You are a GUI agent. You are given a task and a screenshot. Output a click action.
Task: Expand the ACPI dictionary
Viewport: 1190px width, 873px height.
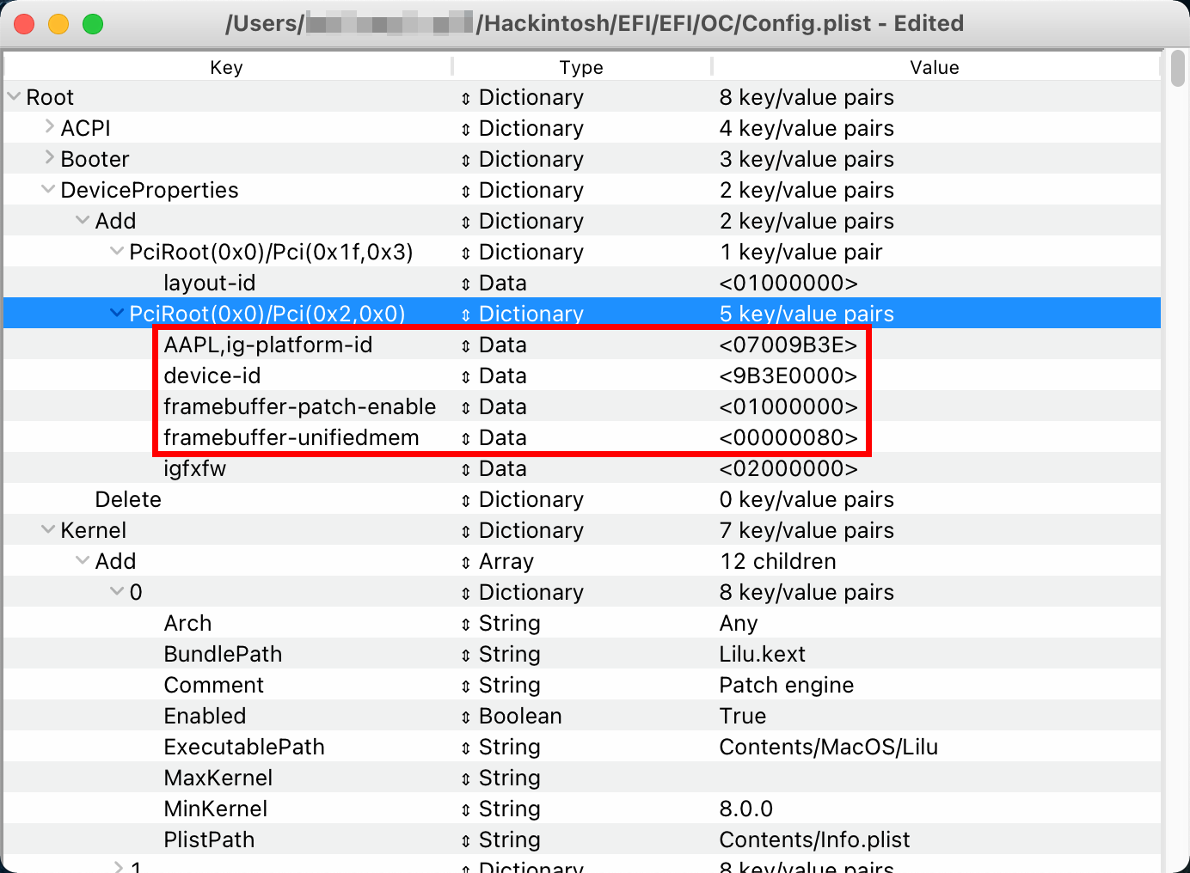pos(49,128)
